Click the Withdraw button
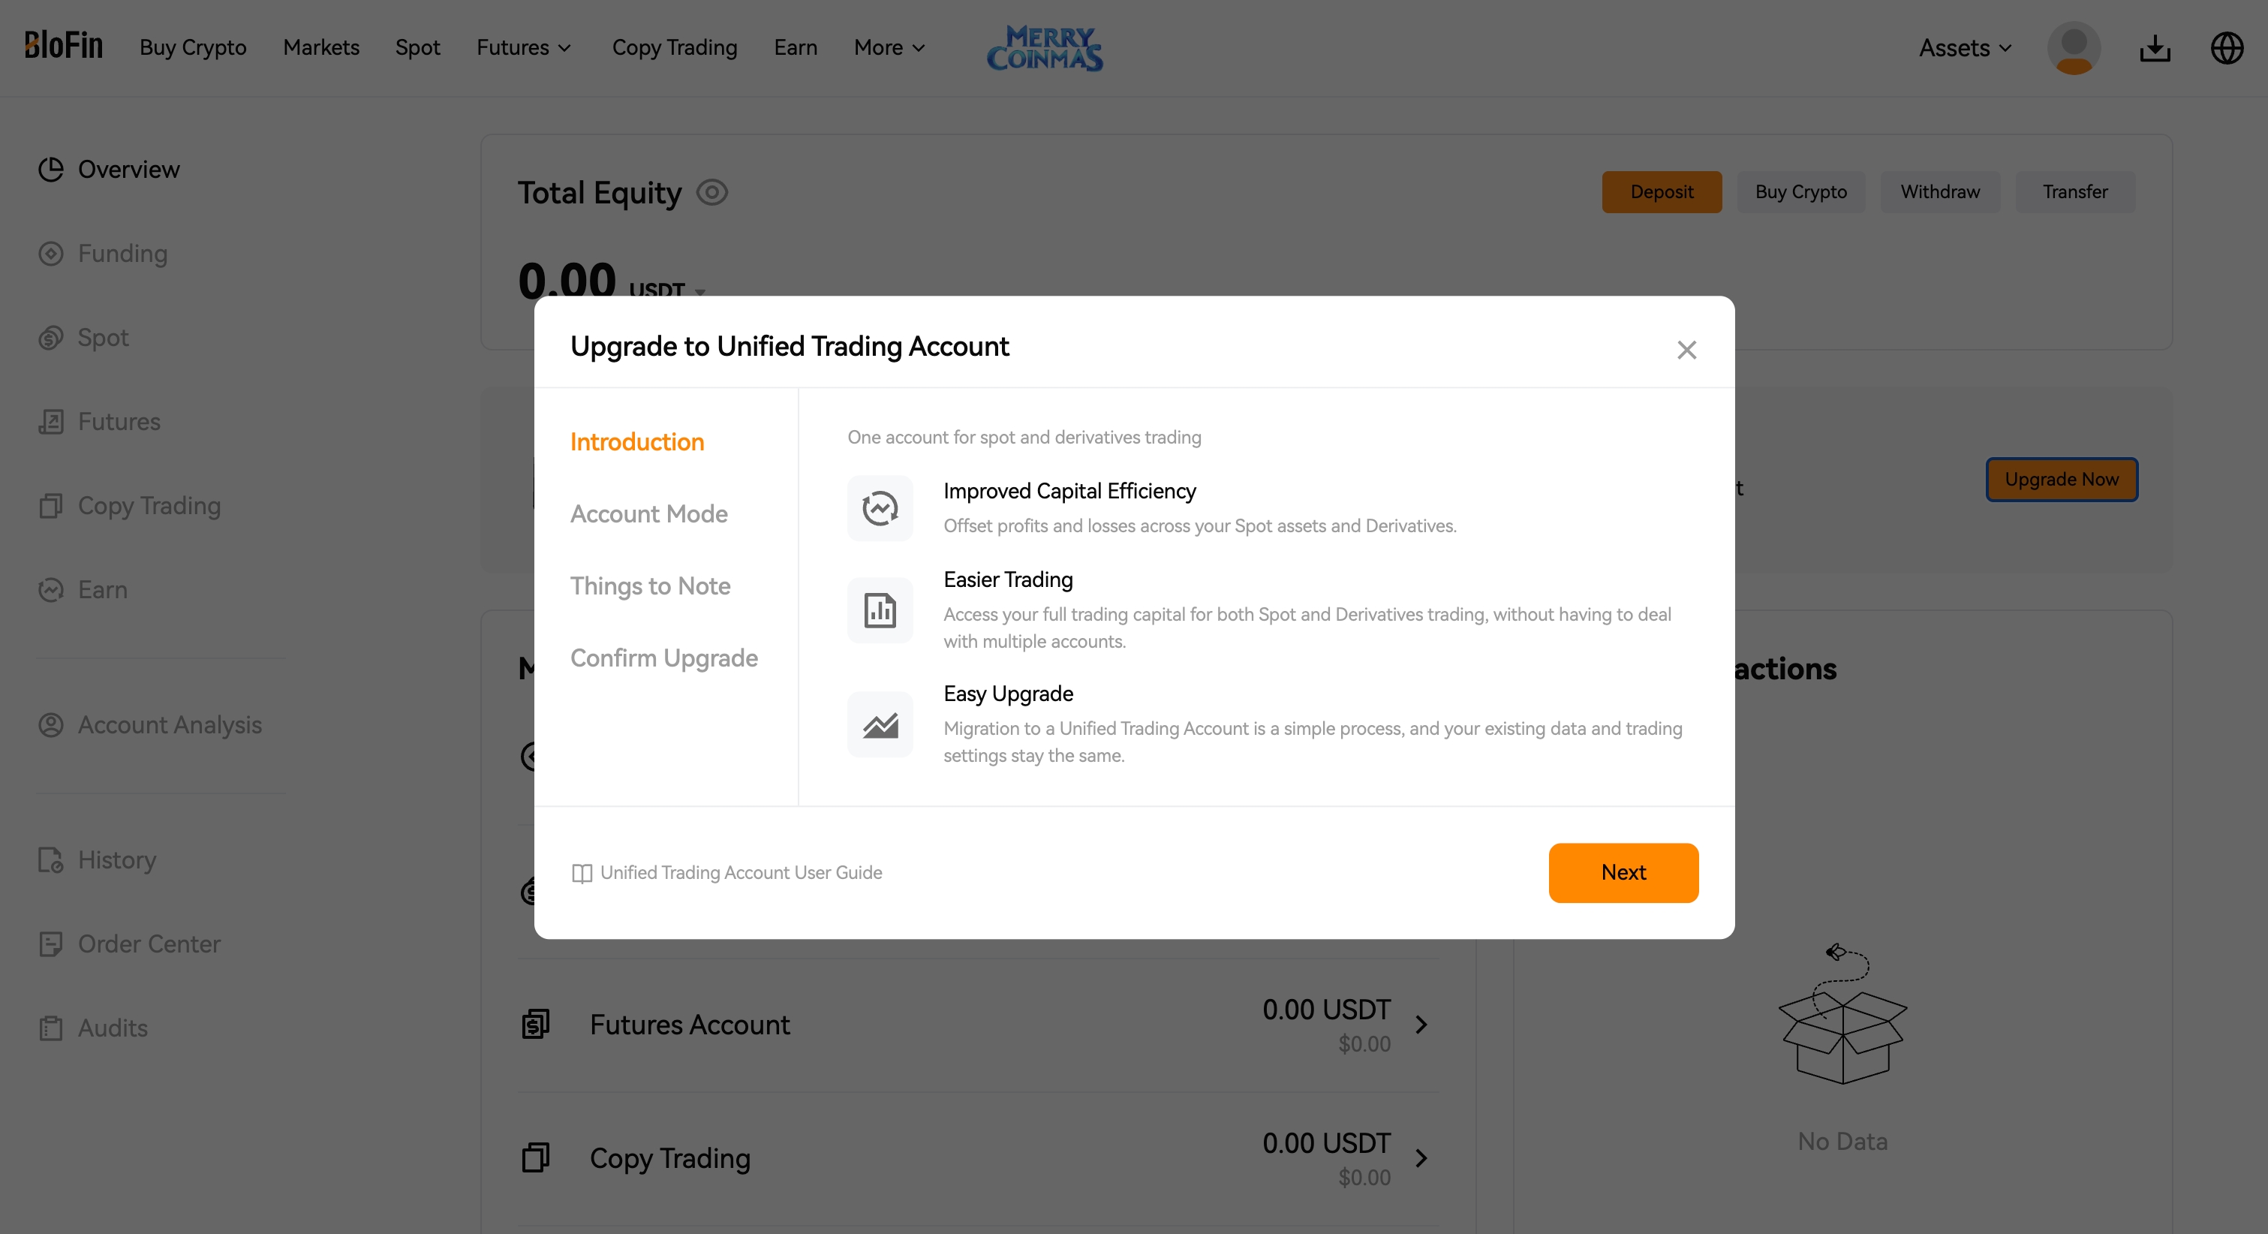The image size is (2268, 1234). coord(1939,192)
